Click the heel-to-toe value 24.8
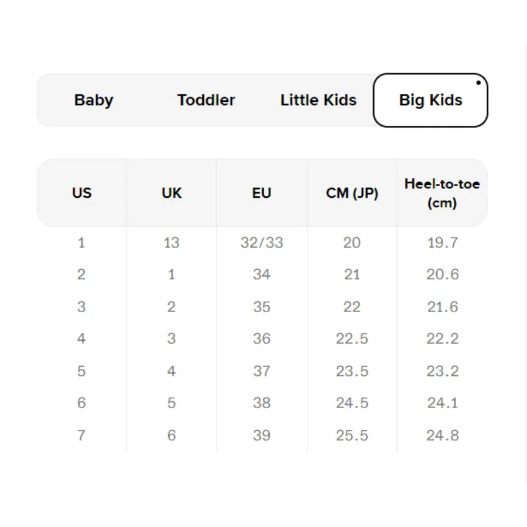The image size is (527, 527). [442, 435]
